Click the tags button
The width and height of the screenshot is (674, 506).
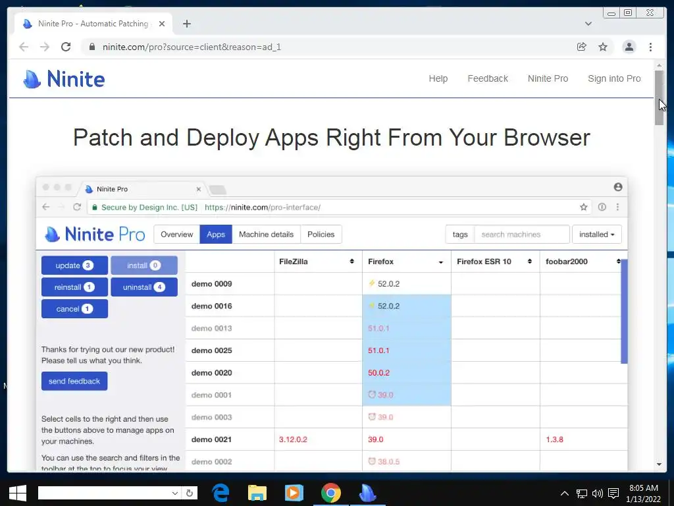pyautogui.click(x=460, y=235)
